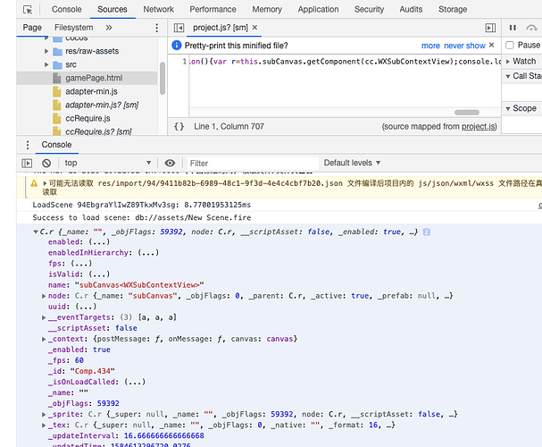The height and width of the screenshot is (447, 542).
Task: Evaluate the enabled: (...) getter
Action: point(99,242)
